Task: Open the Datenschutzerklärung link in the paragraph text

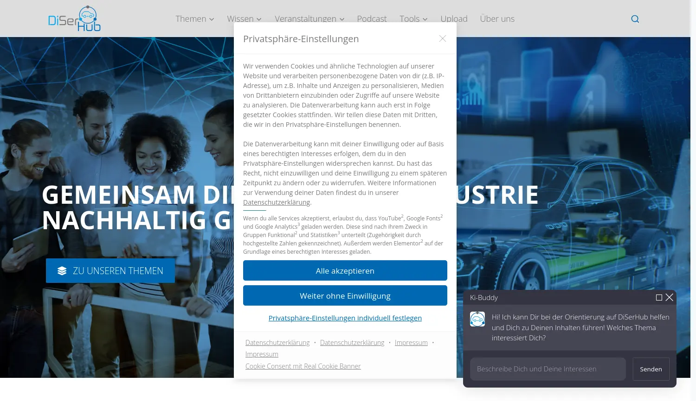Action: point(277,202)
